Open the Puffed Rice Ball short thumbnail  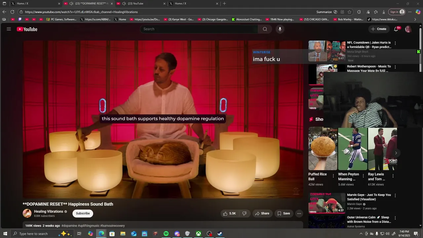point(323,149)
